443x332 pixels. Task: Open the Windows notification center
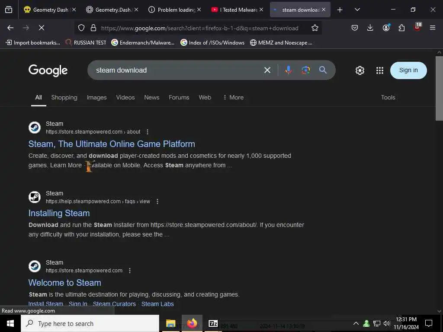pos(429,323)
